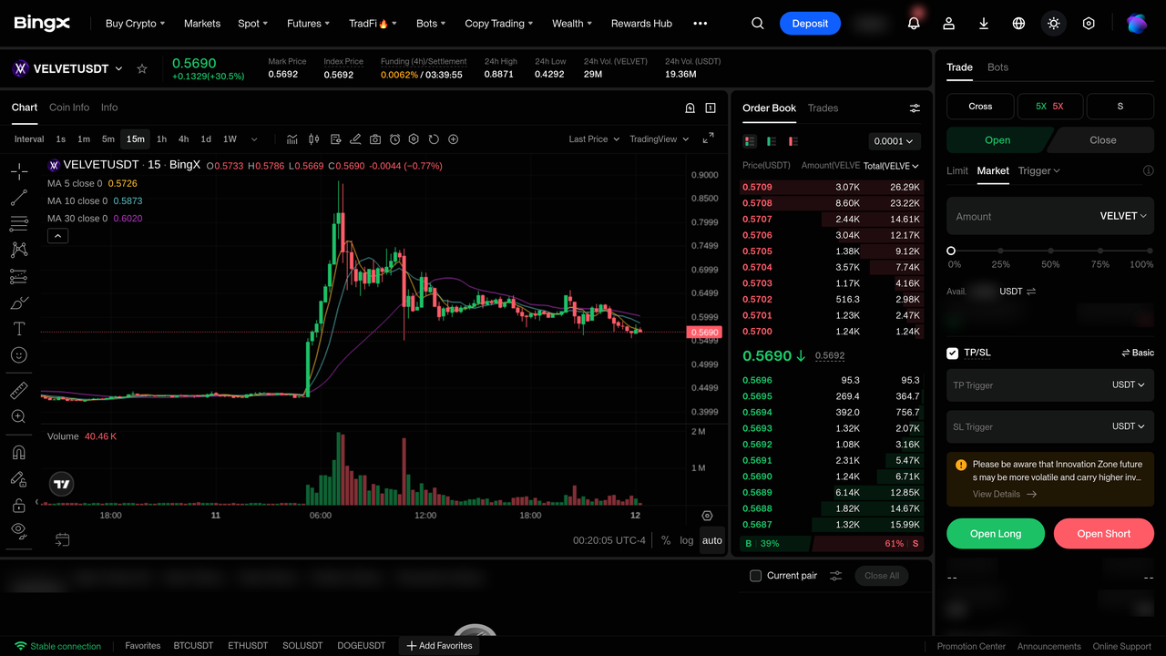Open chart indicators icon
This screenshot has width=1166, height=656.
pos(292,139)
